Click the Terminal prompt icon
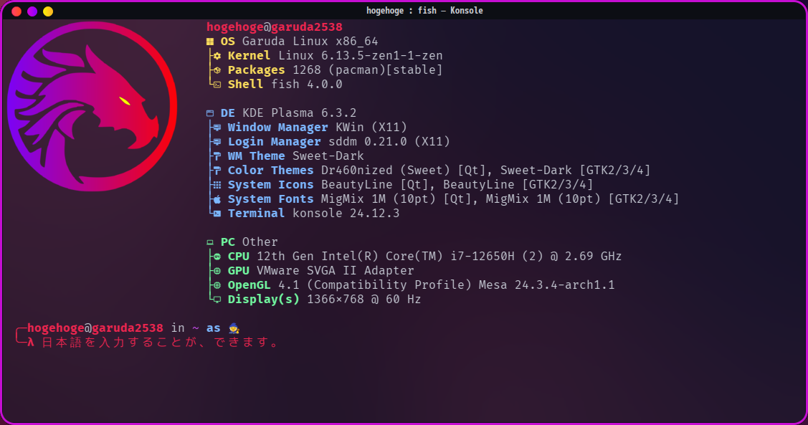The height and width of the screenshot is (425, 808). 217,214
